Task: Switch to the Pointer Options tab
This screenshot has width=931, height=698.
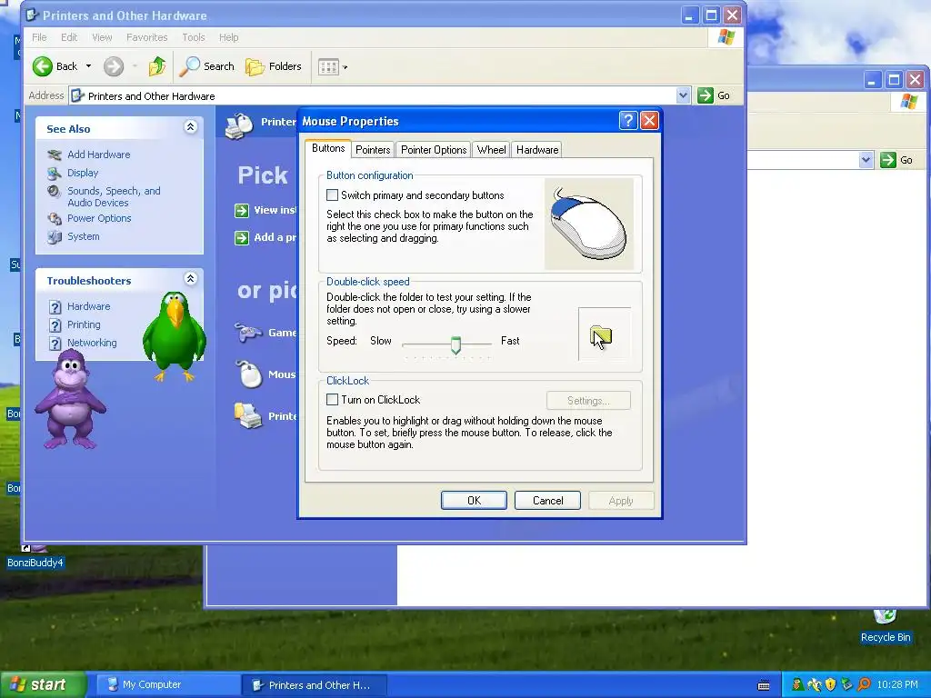Action: pos(434,150)
